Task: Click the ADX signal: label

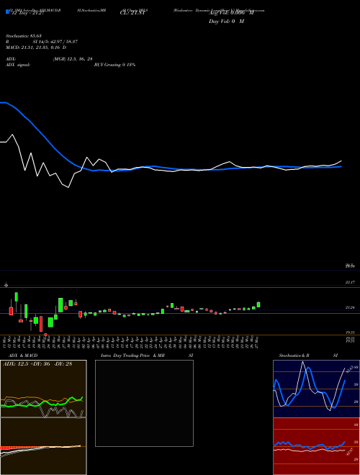Action: pyautogui.click(x=18, y=65)
